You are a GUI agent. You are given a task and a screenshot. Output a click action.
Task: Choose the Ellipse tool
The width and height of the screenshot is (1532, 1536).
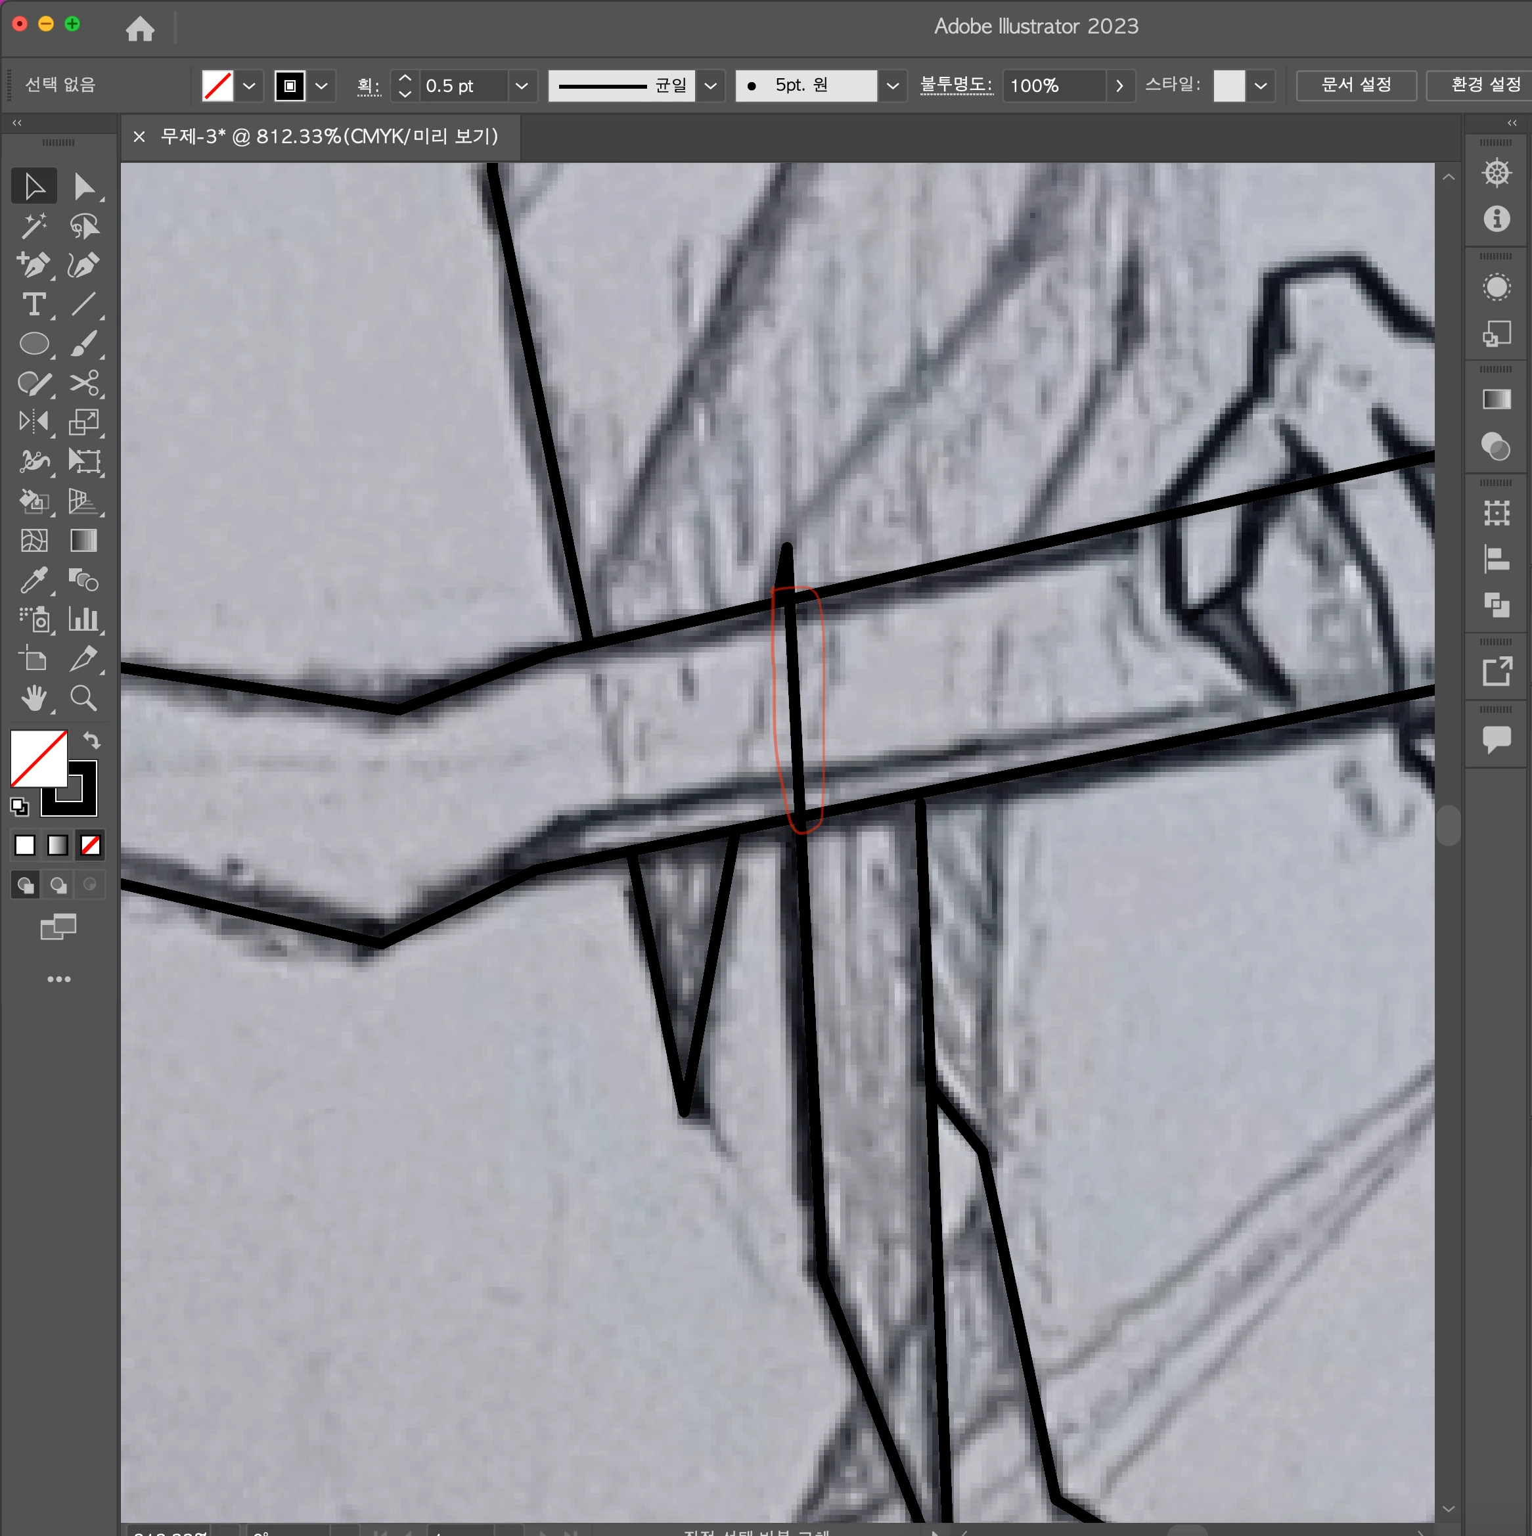point(34,344)
